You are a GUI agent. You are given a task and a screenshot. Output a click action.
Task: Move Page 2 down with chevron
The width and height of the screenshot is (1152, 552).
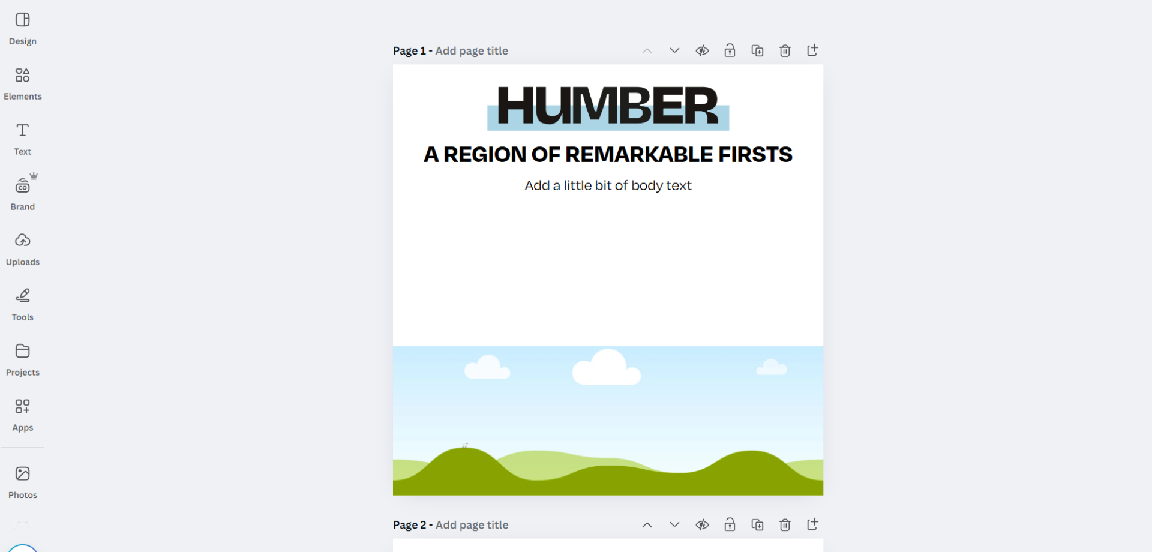click(674, 525)
